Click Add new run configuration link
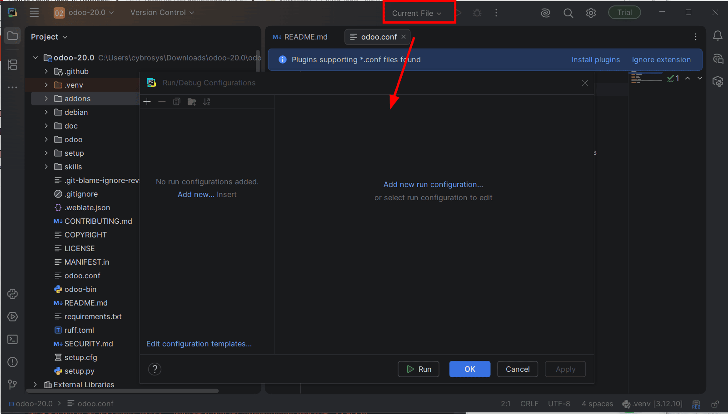 coord(433,184)
